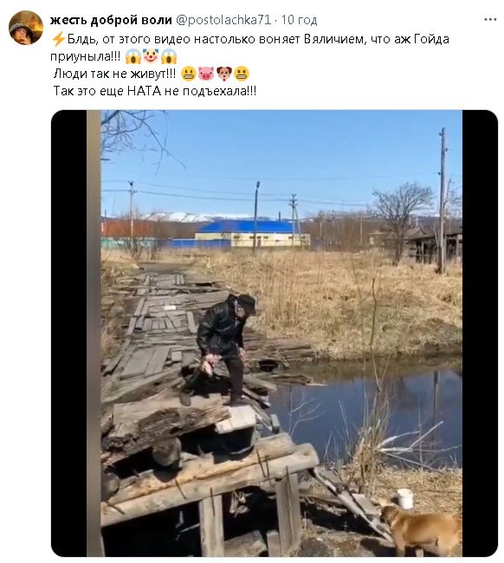
Task: Click the first grimacing face emoji
Action: (x=189, y=74)
